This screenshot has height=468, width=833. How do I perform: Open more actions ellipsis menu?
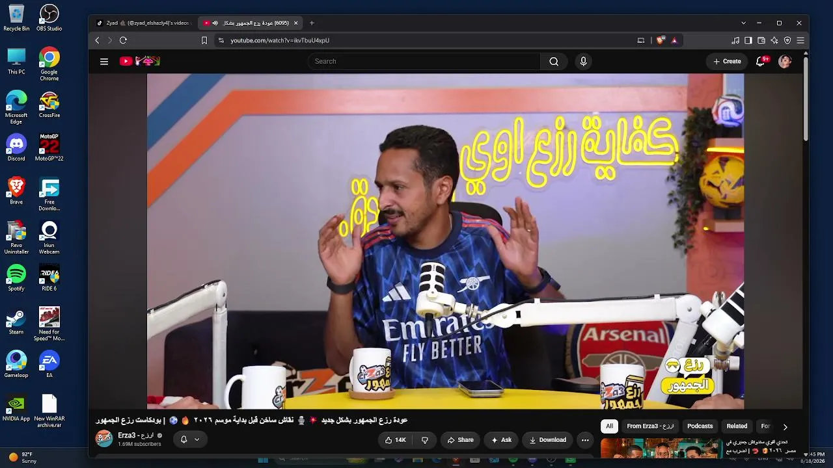click(585, 440)
